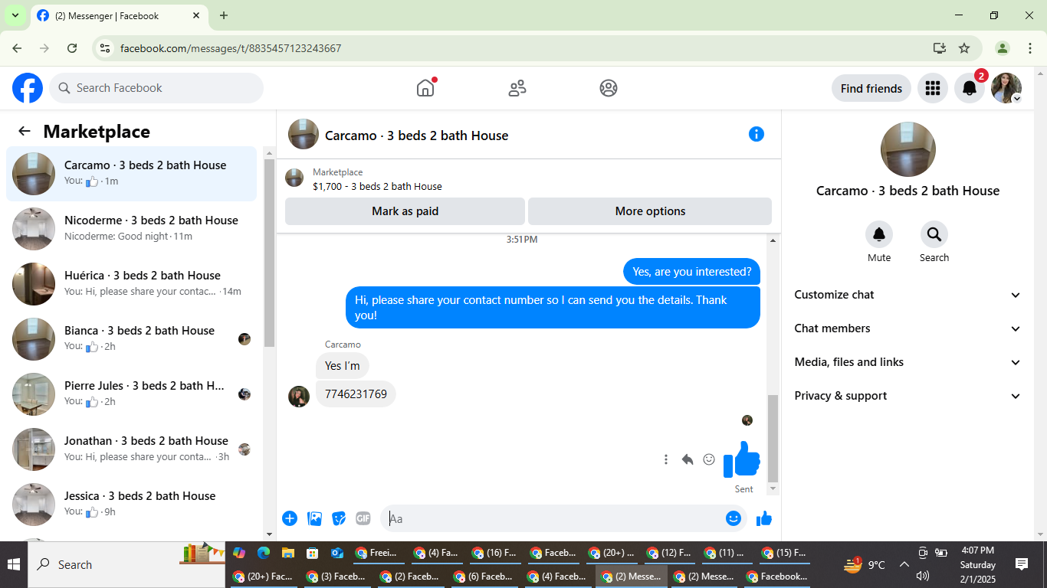Screen dimensions: 1047x588
Task: Reload the browser page
Action: pos(72,48)
